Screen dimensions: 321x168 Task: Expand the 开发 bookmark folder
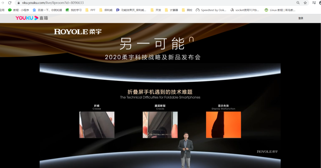click(x=156, y=10)
